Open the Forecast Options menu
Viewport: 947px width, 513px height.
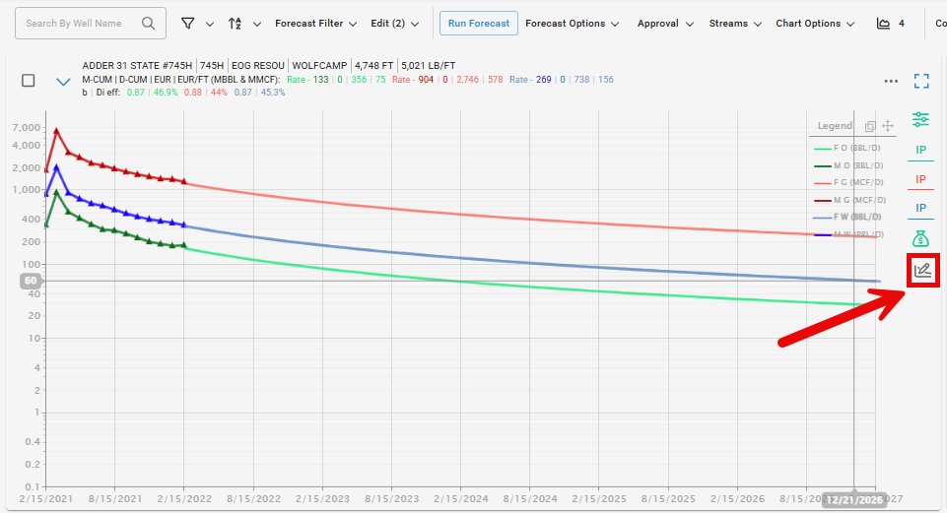coord(572,24)
